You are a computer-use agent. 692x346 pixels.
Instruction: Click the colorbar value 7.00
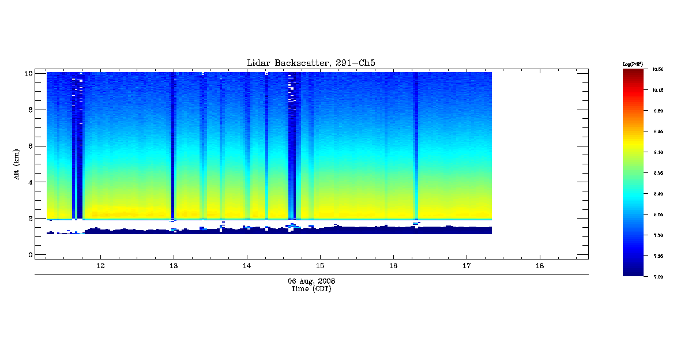tap(658, 277)
